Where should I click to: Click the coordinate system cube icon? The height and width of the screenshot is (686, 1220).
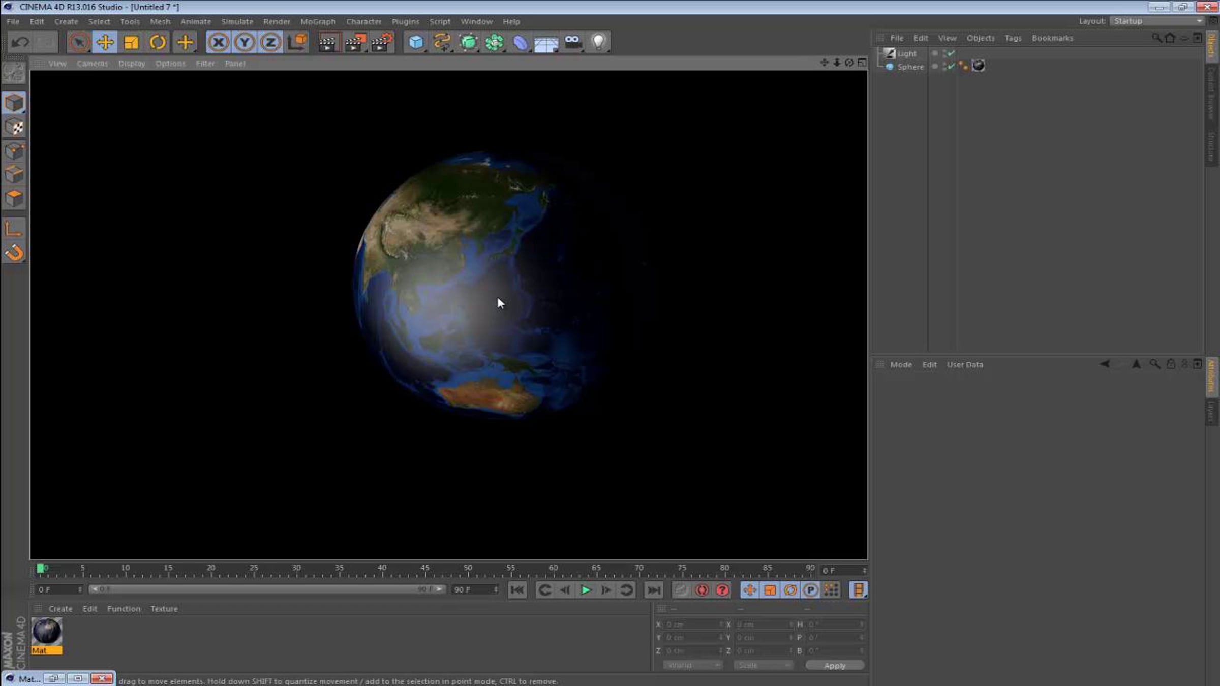point(297,42)
